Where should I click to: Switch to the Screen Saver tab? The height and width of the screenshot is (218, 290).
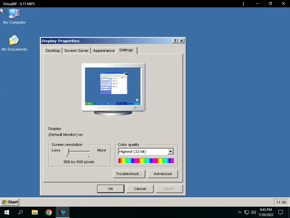76,51
